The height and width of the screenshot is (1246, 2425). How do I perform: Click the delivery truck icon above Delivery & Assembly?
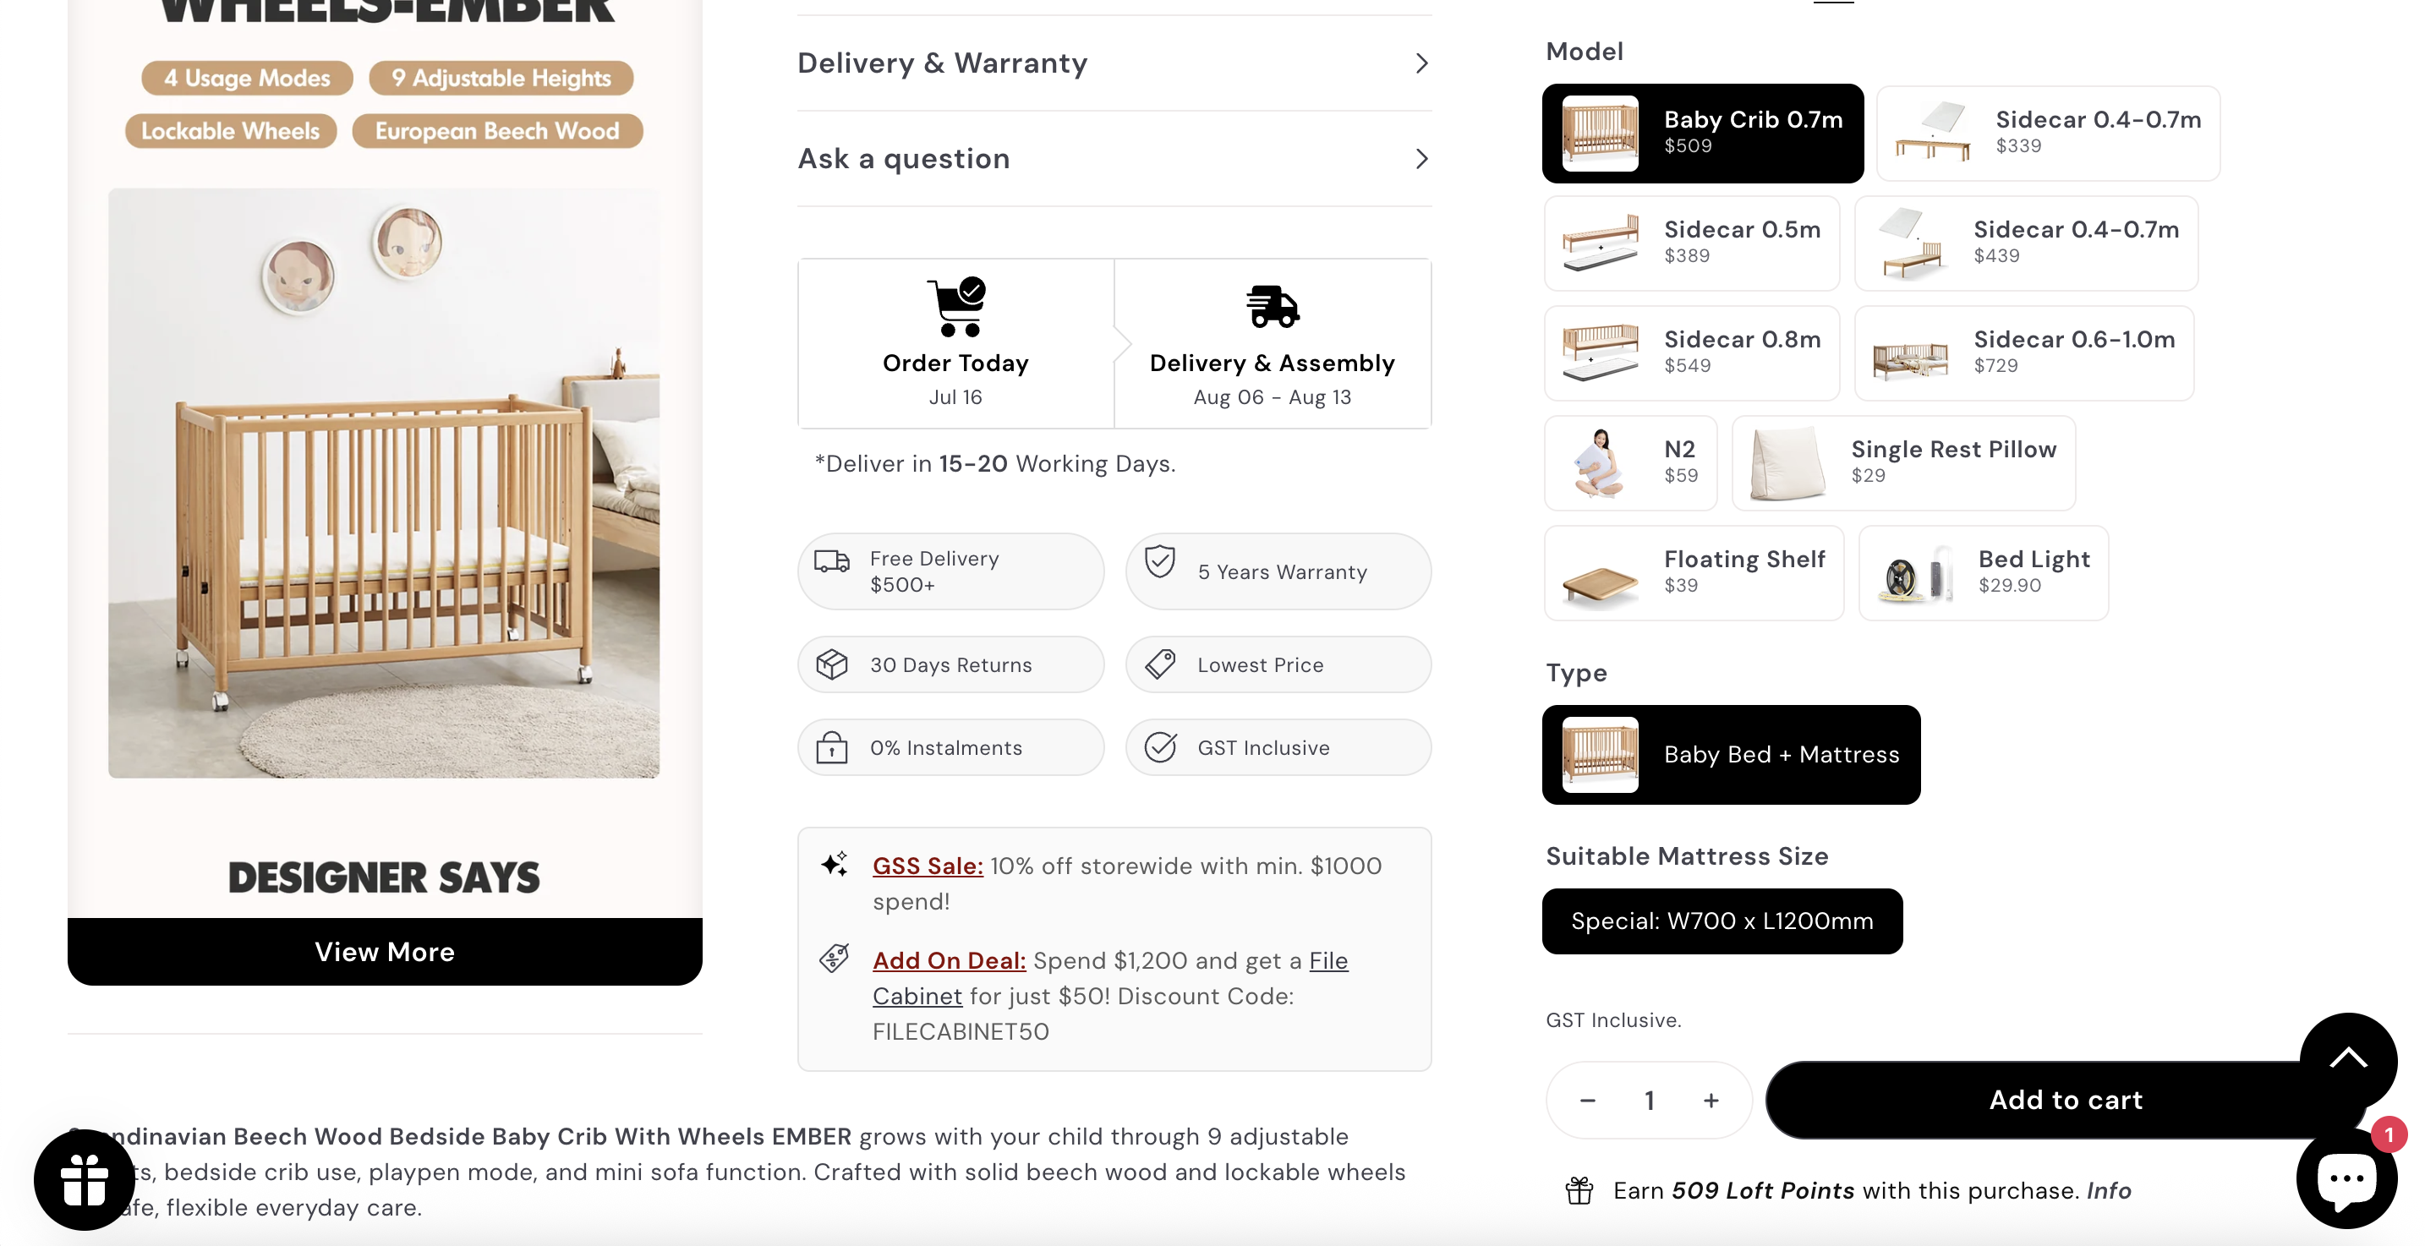coord(1272,307)
